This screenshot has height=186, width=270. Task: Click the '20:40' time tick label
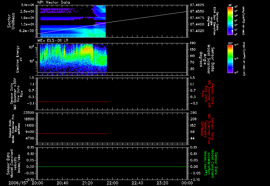(62, 183)
